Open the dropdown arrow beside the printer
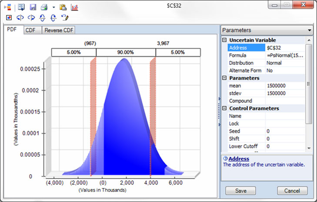The height and width of the screenshot is (202, 317). coord(53,7)
